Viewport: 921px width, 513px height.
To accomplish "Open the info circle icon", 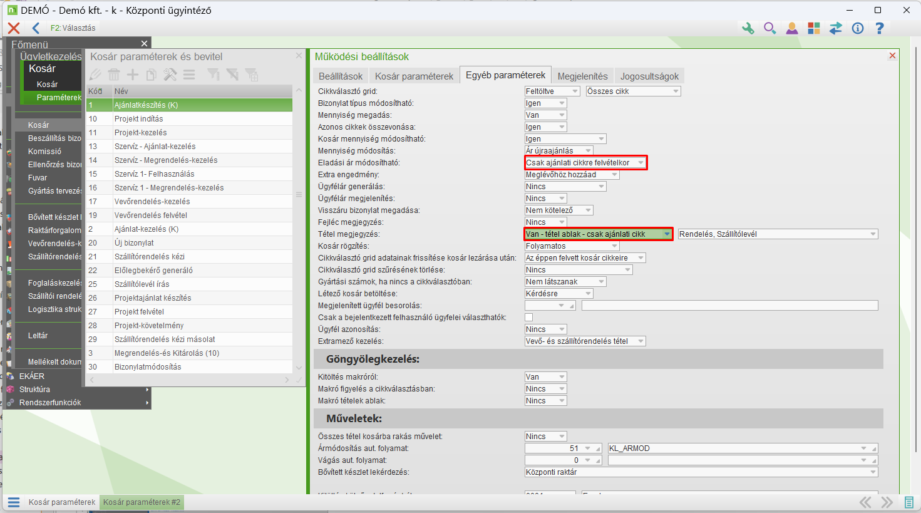I will [x=858, y=28].
